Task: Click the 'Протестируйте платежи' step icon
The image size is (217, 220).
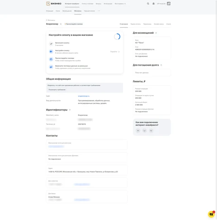Action: [51, 59]
